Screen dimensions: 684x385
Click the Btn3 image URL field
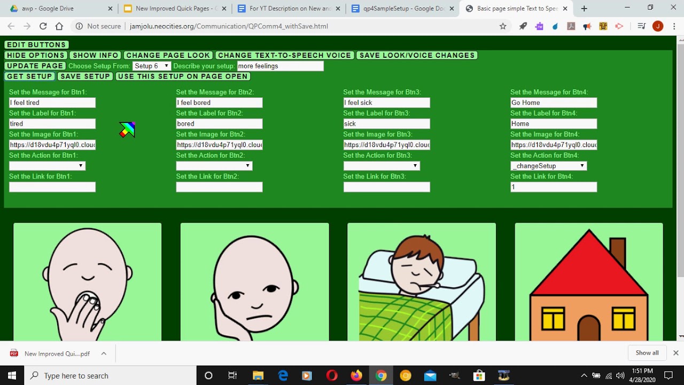pos(386,145)
